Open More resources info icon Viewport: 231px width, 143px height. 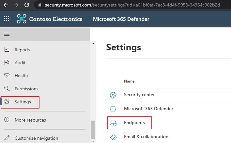7,120
